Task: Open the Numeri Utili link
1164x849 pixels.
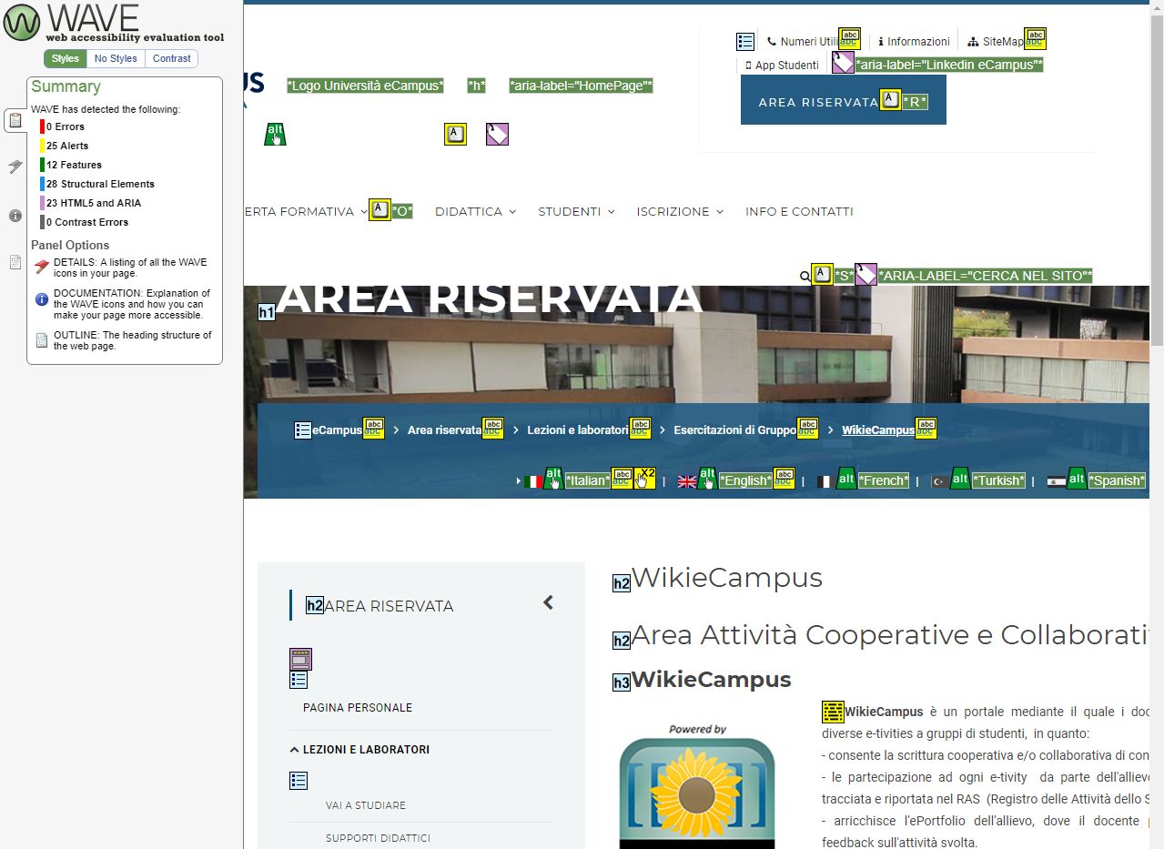Action: tap(803, 41)
